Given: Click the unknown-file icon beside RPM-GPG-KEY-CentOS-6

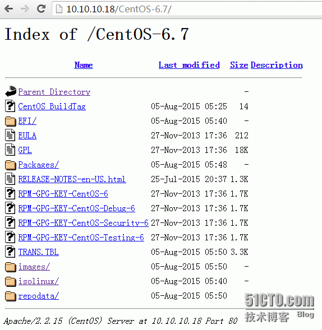Looking at the screenshot, I should point(10,193).
